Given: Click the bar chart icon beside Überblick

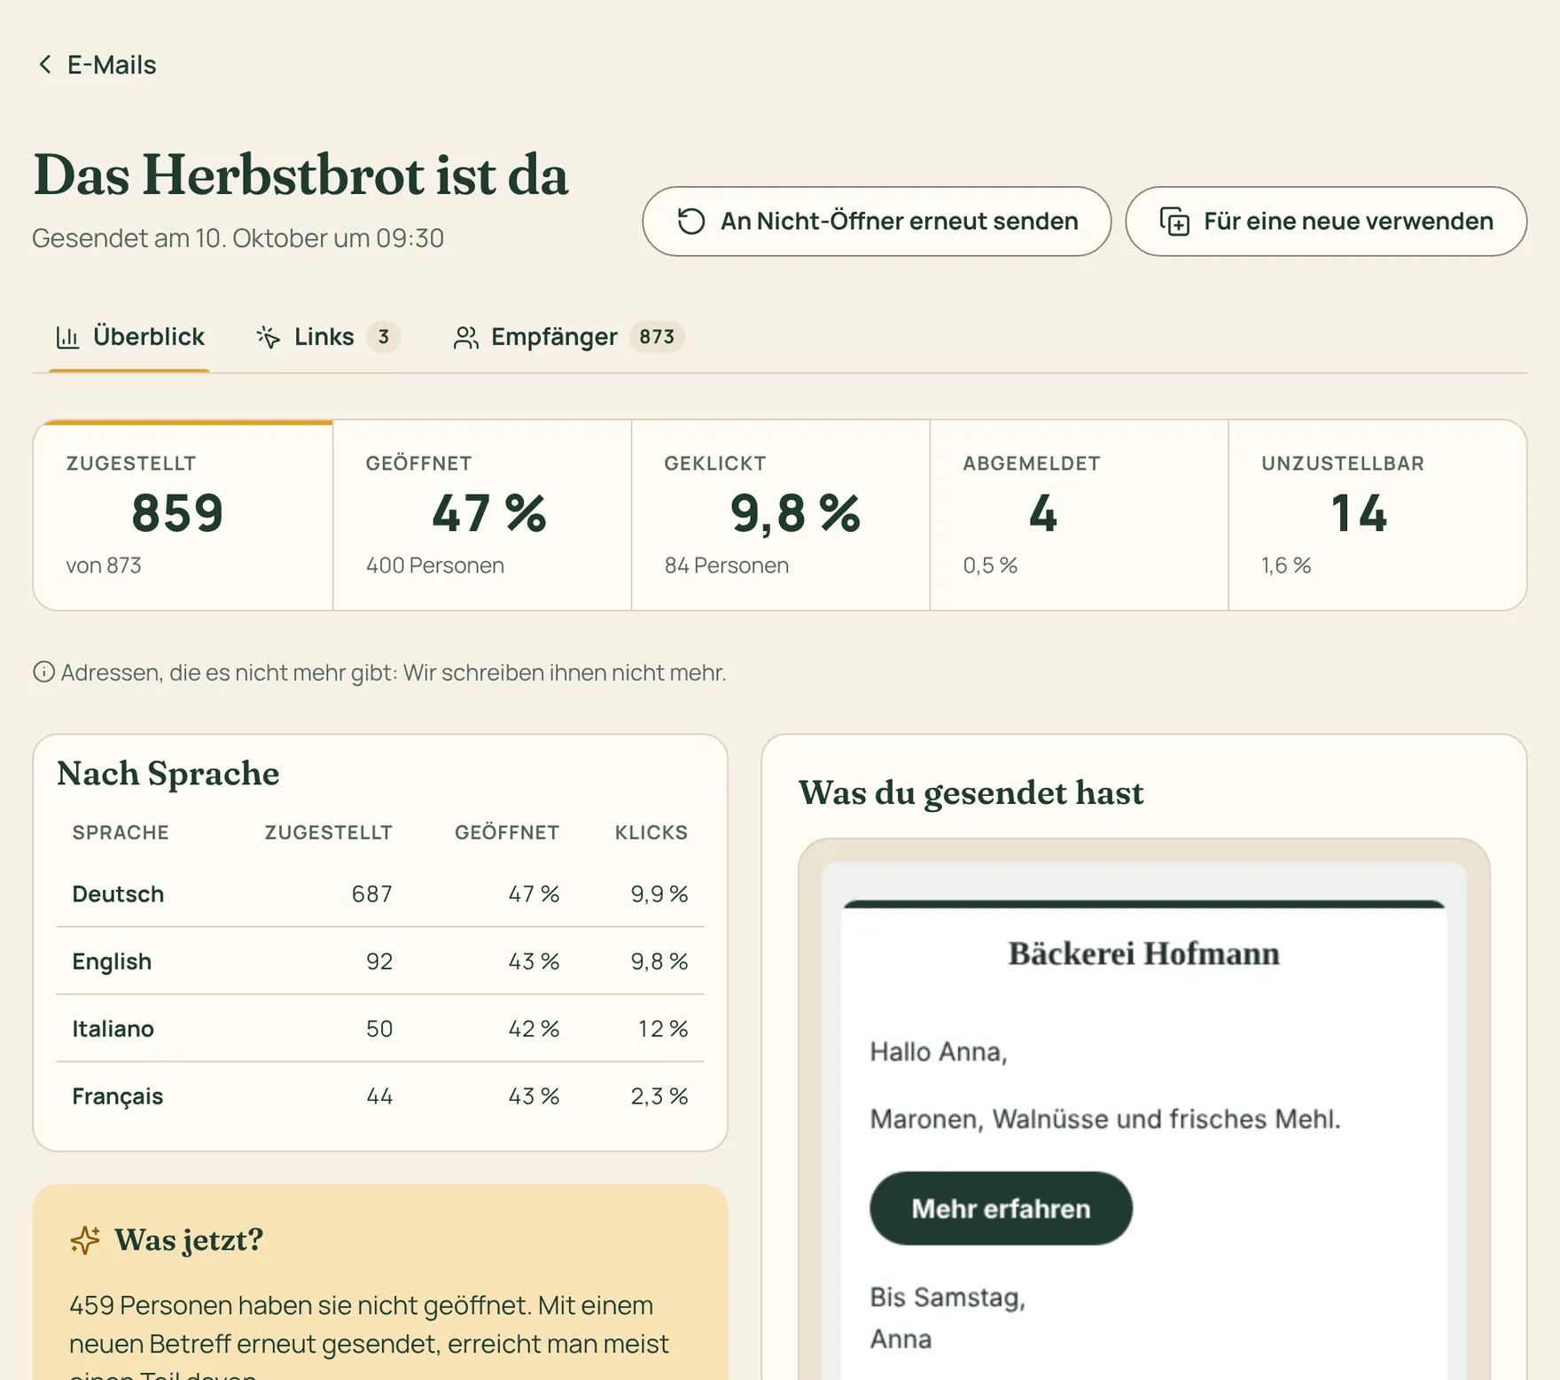Looking at the screenshot, I should [68, 337].
